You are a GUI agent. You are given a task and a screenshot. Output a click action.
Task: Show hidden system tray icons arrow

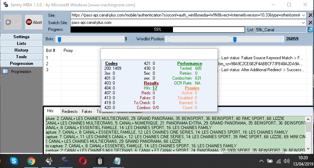(x=261, y=161)
